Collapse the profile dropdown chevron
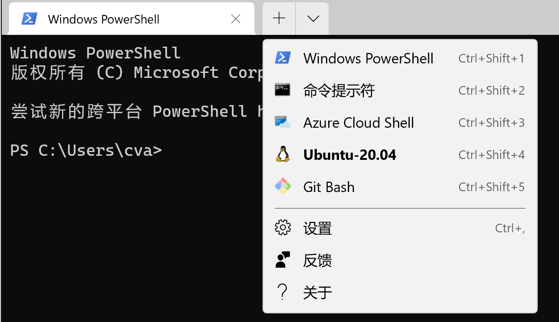Image resolution: width=559 pixels, height=322 pixels. tap(312, 19)
